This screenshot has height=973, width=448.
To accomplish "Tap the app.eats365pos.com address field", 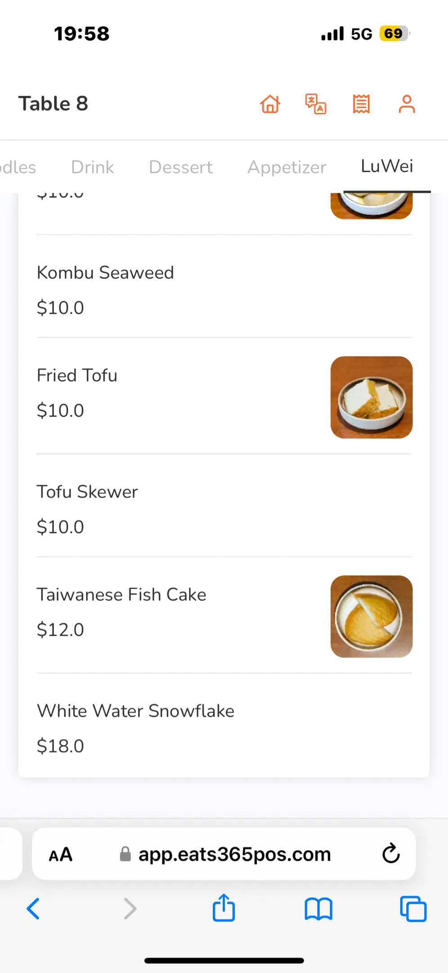I will click(x=234, y=854).
